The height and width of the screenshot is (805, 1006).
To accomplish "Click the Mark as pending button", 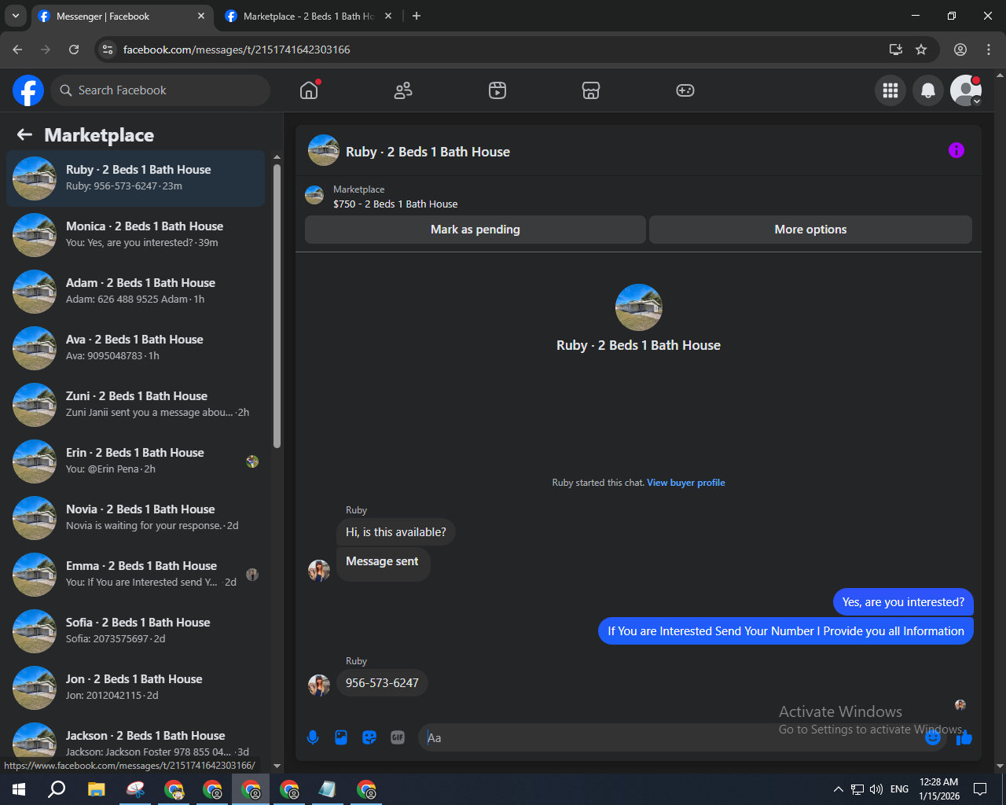I will point(475,230).
